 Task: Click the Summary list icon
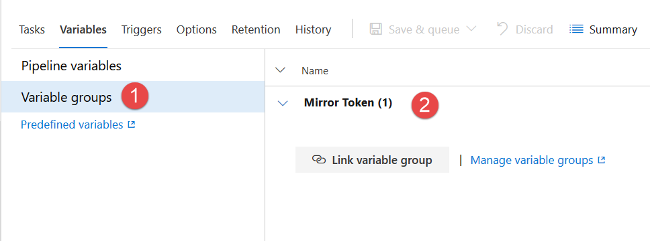(x=576, y=29)
